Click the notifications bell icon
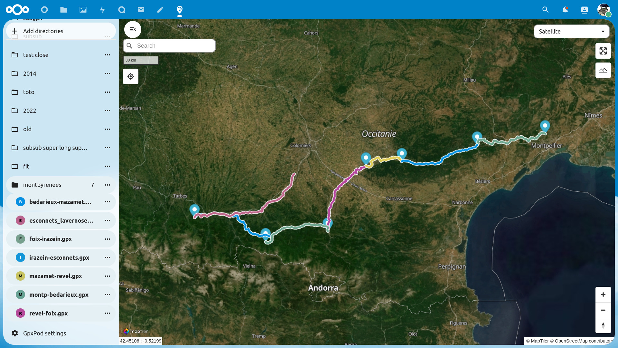The width and height of the screenshot is (618, 348). pyautogui.click(x=565, y=10)
